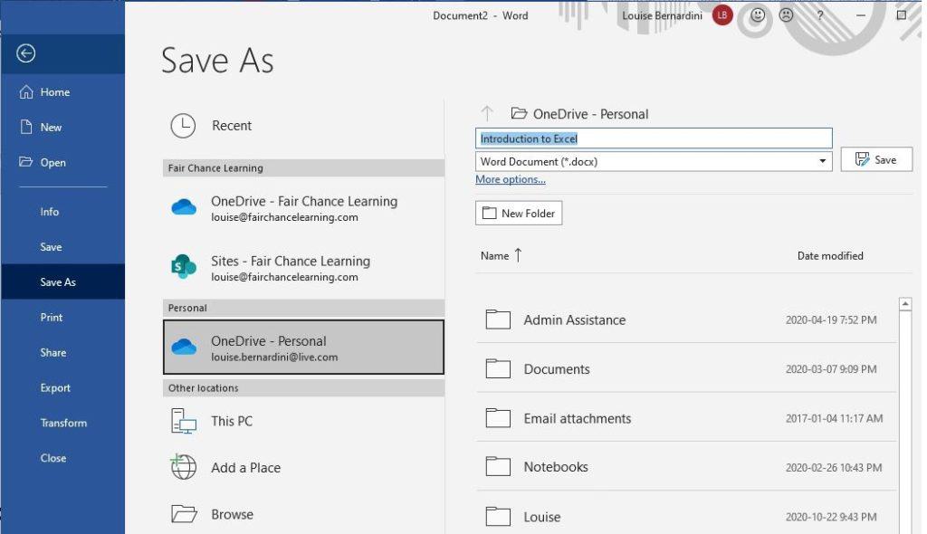The height and width of the screenshot is (534, 927).
Task: Go up one folder level arrow
Action: click(487, 113)
